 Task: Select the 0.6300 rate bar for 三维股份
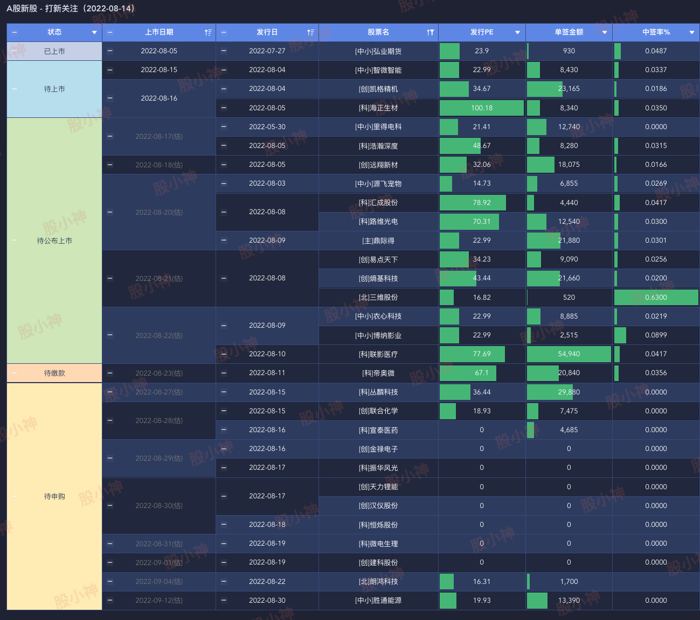click(x=656, y=297)
